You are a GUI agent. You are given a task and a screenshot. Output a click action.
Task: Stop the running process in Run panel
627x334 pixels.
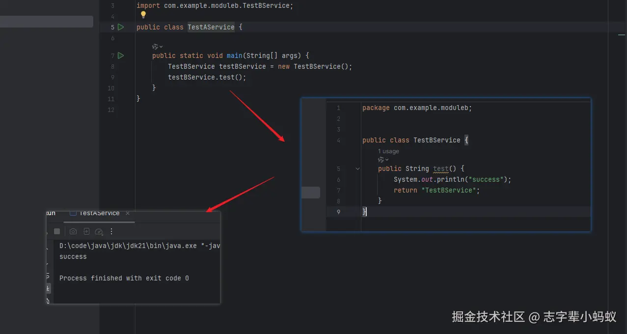(57, 231)
